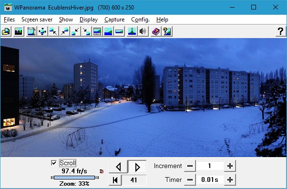Click the framed picture window icon

pos(31,31)
